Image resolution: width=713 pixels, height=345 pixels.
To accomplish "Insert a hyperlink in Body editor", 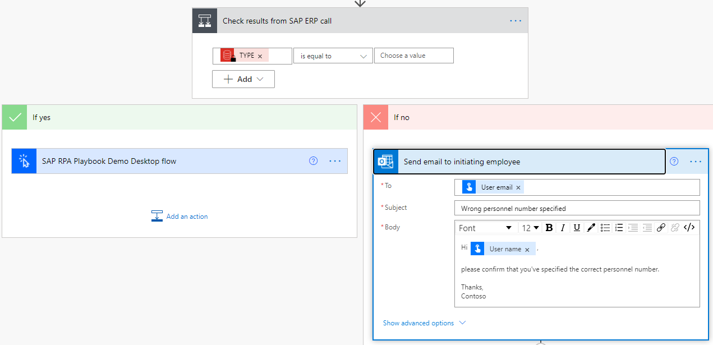I will [661, 228].
